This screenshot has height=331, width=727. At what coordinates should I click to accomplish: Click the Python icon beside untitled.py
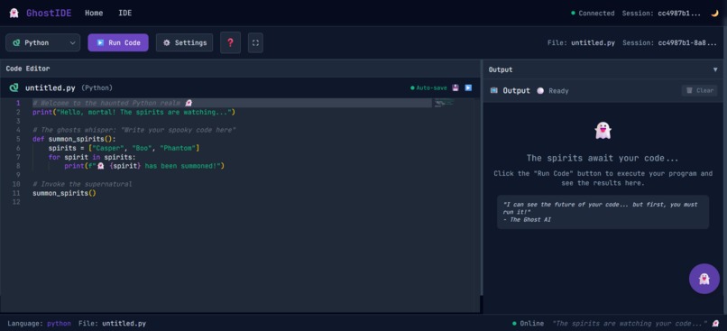(14, 87)
